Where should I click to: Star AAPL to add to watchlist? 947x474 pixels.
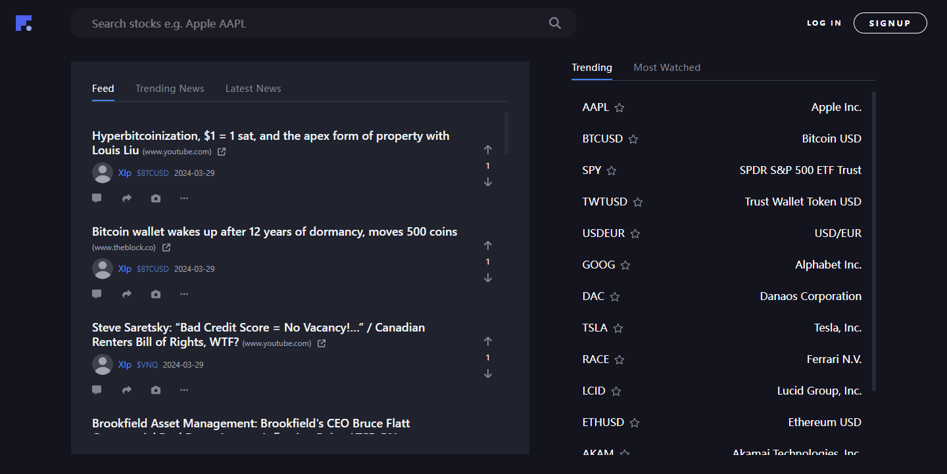(619, 108)
